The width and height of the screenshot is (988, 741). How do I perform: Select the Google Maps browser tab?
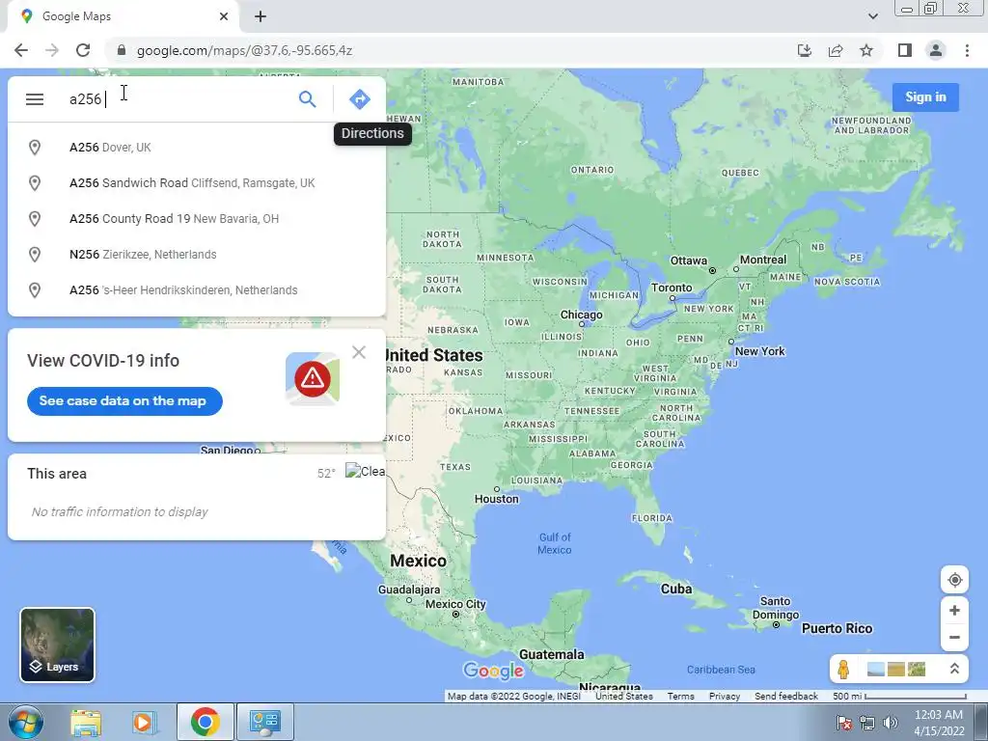[123, 16]
